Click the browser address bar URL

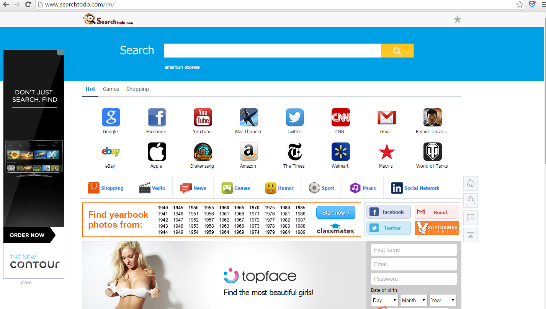[x=80, y=5]
